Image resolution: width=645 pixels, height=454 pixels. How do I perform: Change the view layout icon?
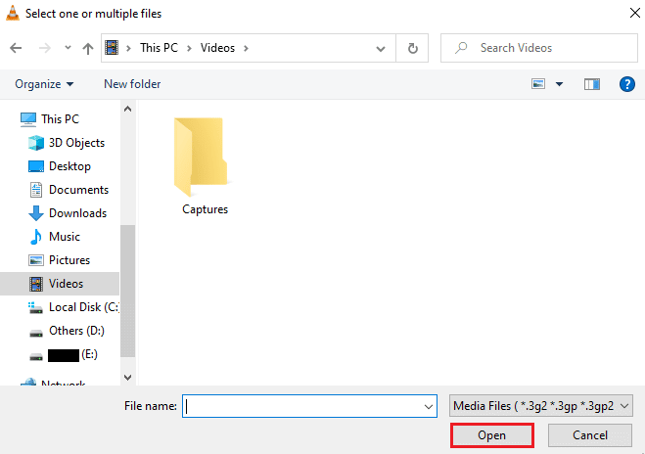click(x=538, y=84)
